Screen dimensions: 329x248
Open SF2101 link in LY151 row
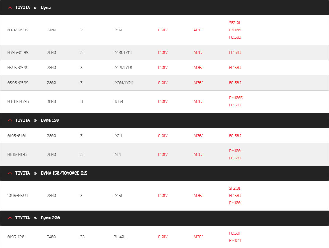click(234, 189)
